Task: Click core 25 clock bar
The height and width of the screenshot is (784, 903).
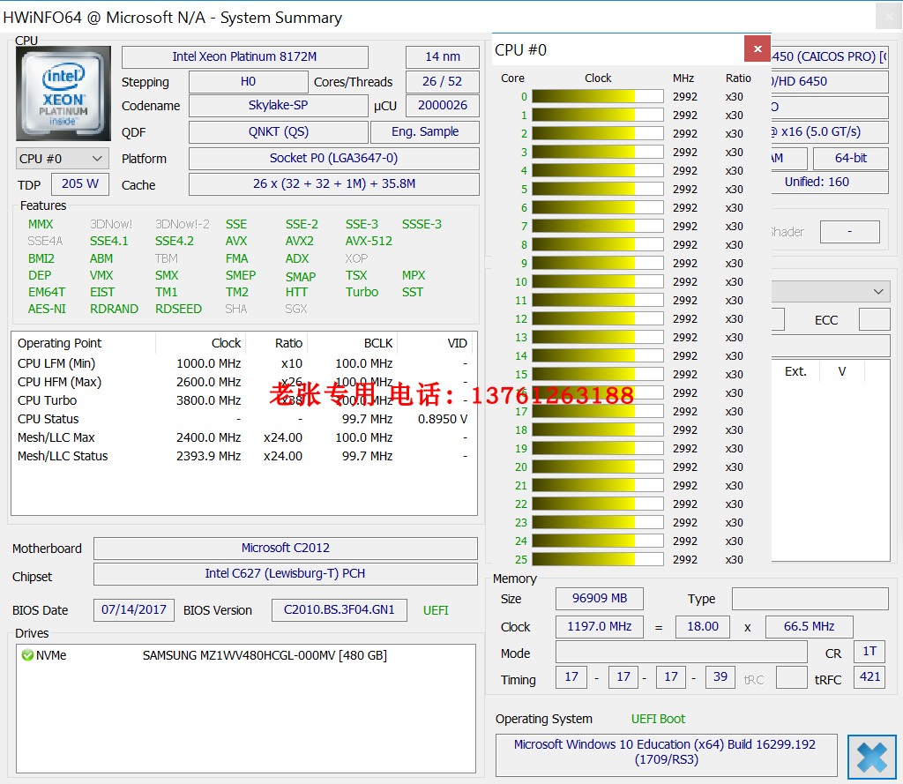Action: coord(597,560)
